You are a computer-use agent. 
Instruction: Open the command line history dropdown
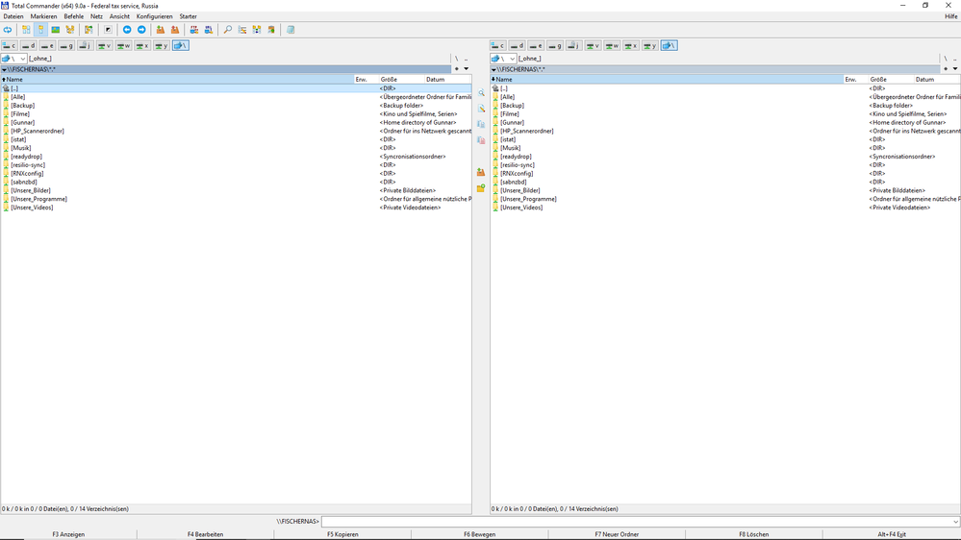coord(955,522)
